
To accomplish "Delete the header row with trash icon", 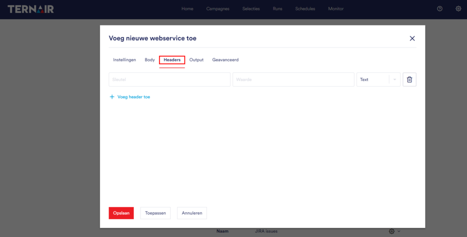I will pyautogui.click(x=410, y=79).
